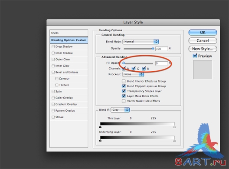Toggle the G channel checkbox
The height and width of the screenshot is (169, 229).
(134, 69)
